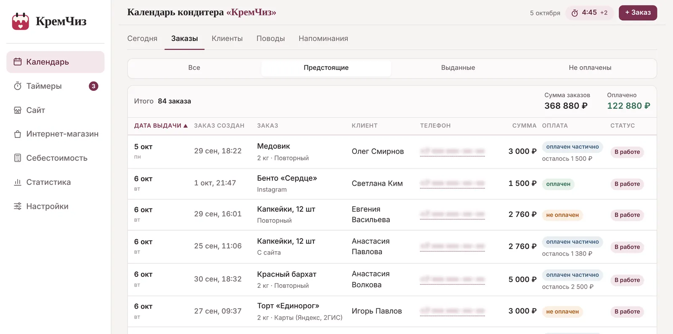The image size is (673, 334).
Task: Click оплачен частично badge for Анастасия Павлова
Action: pyautogui.click(x=572, y=242)
